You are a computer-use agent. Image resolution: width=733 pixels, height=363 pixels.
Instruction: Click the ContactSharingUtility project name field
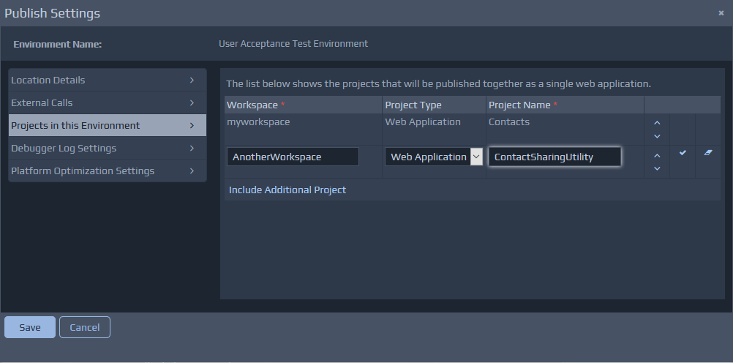pos(555,157)
